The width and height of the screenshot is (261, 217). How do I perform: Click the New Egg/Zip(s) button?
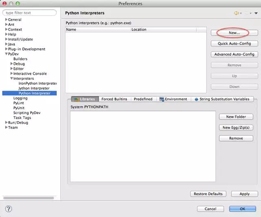pos(236,128)
